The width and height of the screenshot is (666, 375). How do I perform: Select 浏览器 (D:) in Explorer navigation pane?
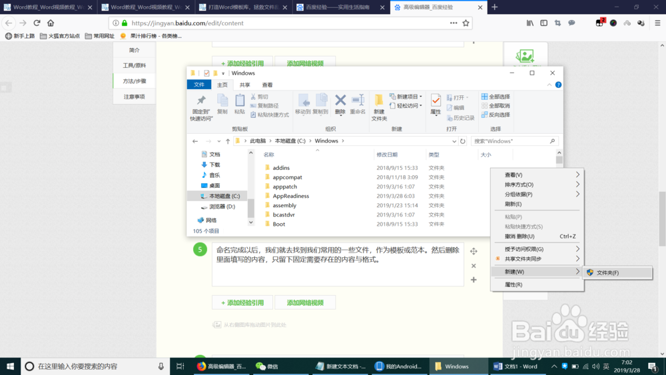click(x=218, y=207)
